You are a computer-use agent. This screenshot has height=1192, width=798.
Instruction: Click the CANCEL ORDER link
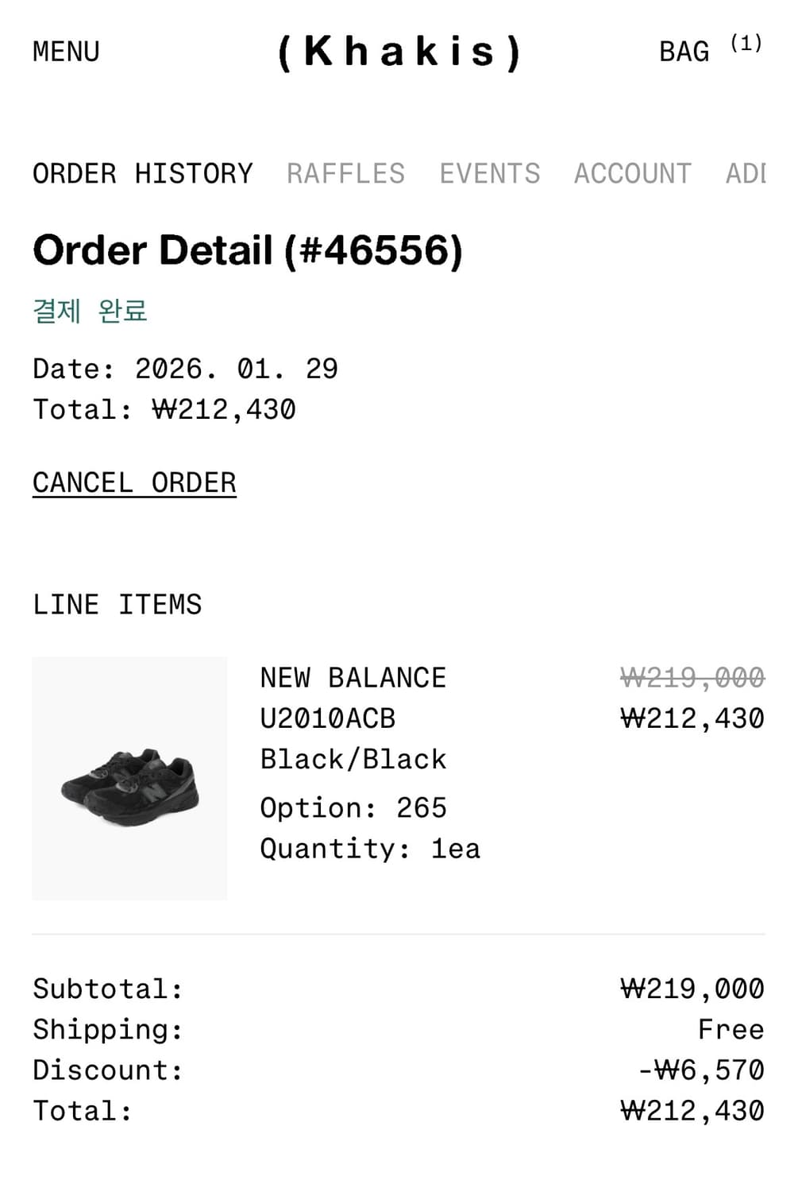pyautogui.click(x=134, y=483)
